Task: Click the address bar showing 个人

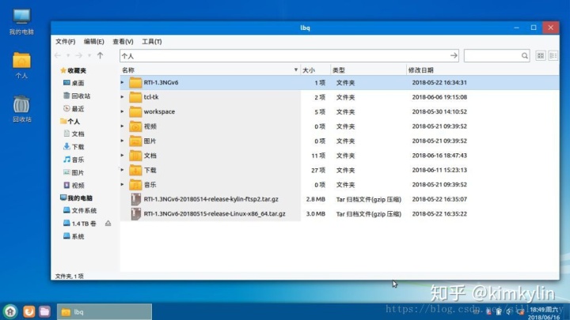Action: click(x=289, y=55)
